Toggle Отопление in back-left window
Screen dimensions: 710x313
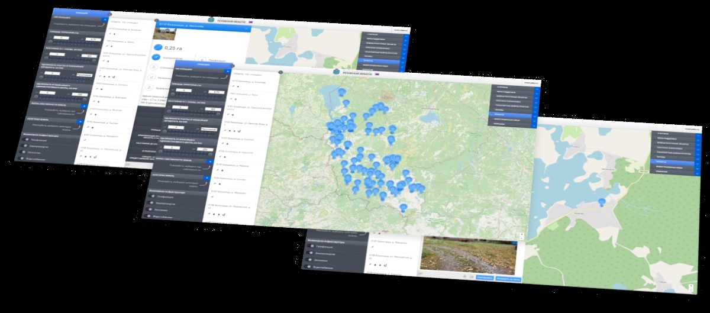pyautogui.click(x=22, y=152)
